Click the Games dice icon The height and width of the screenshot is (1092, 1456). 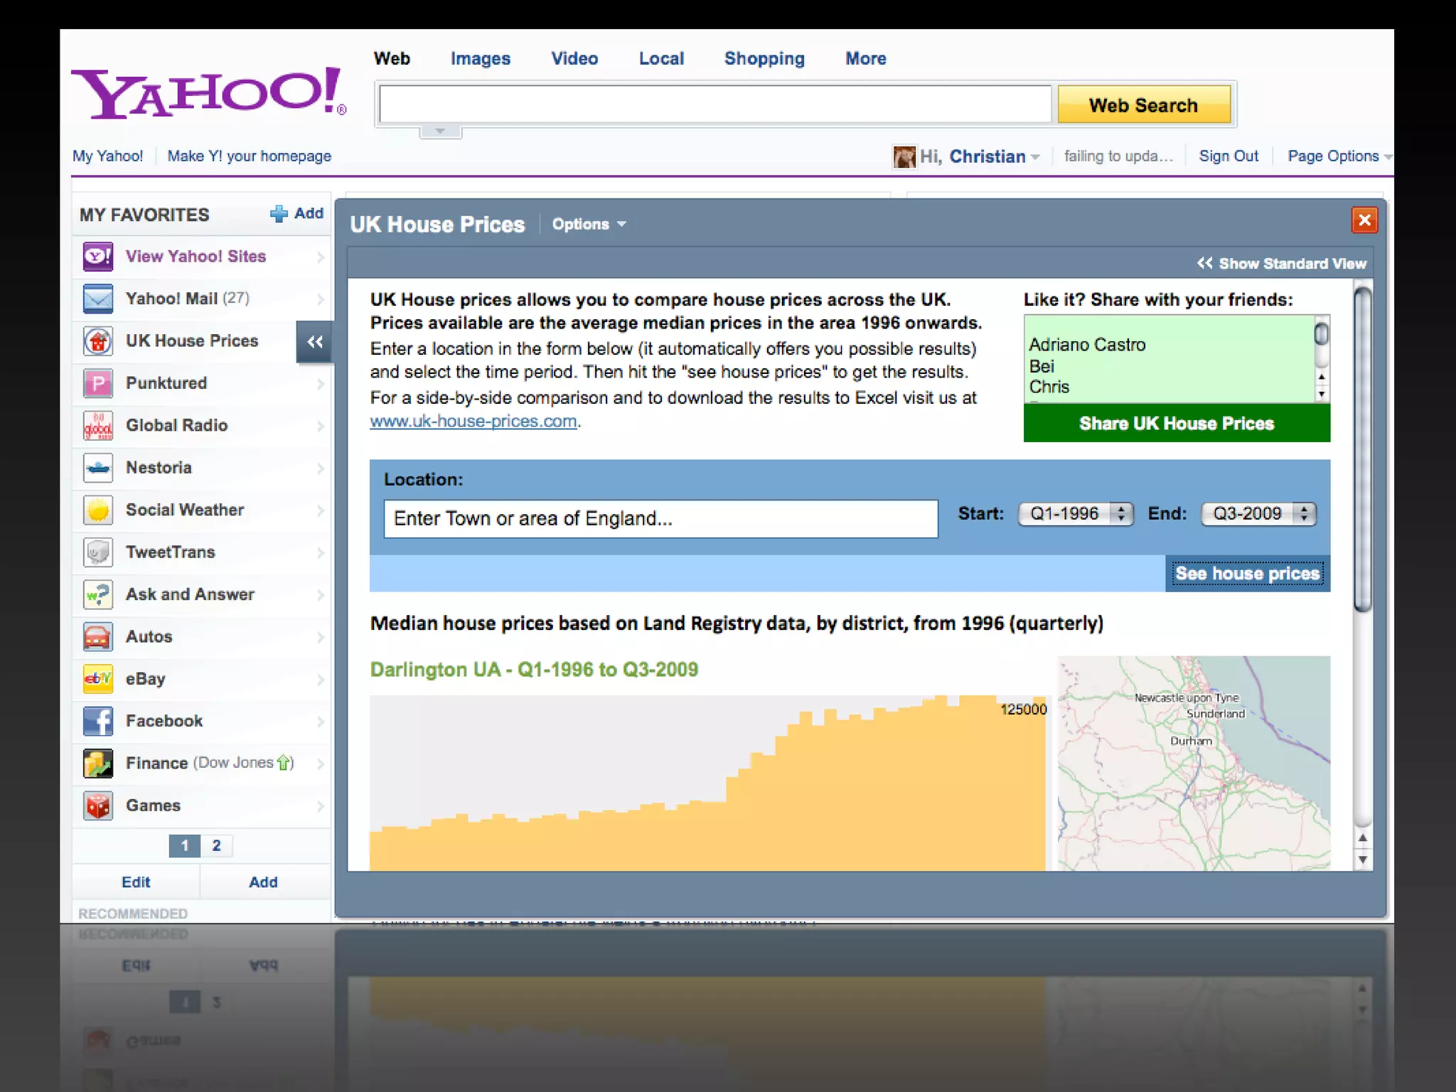pos(98,805)
